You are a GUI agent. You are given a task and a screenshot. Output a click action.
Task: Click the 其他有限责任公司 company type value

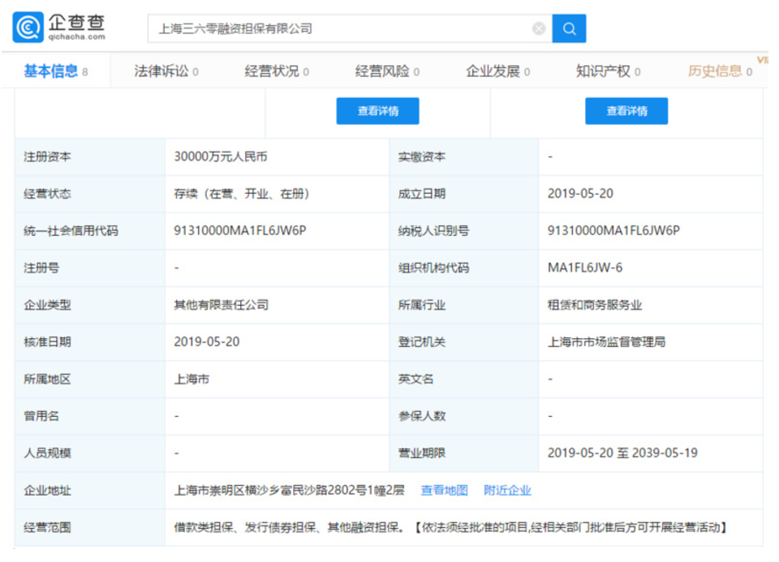[221, 305]
